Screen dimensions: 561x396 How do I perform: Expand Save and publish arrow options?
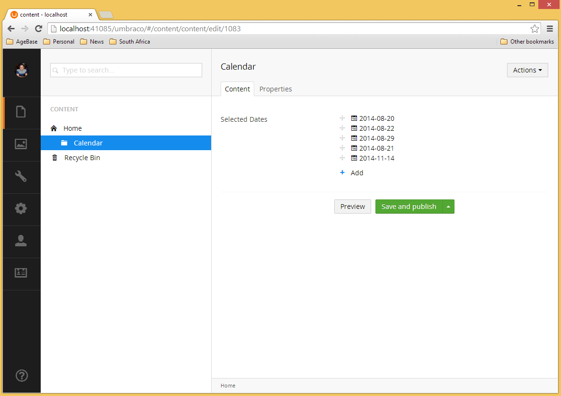pyautogui.click(x=448, y=207)
